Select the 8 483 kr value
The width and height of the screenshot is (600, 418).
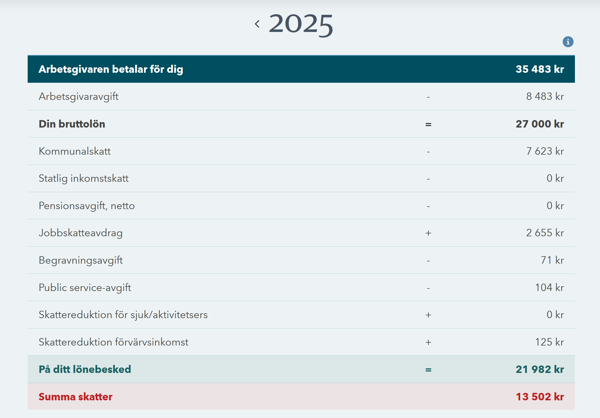(545, 96)
